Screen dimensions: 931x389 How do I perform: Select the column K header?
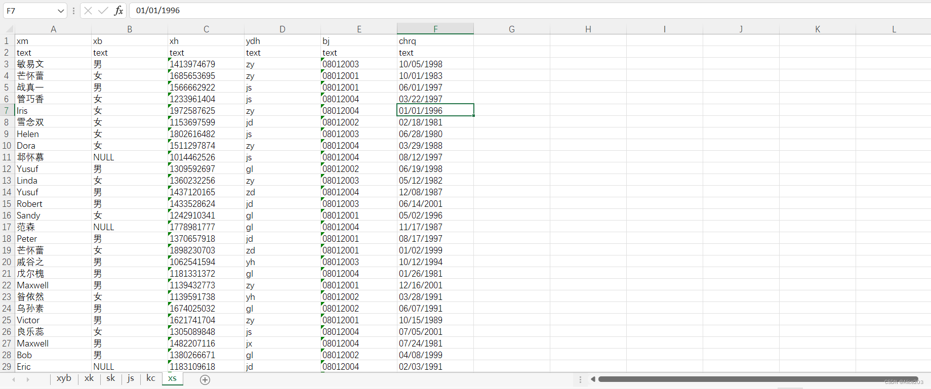818,29
